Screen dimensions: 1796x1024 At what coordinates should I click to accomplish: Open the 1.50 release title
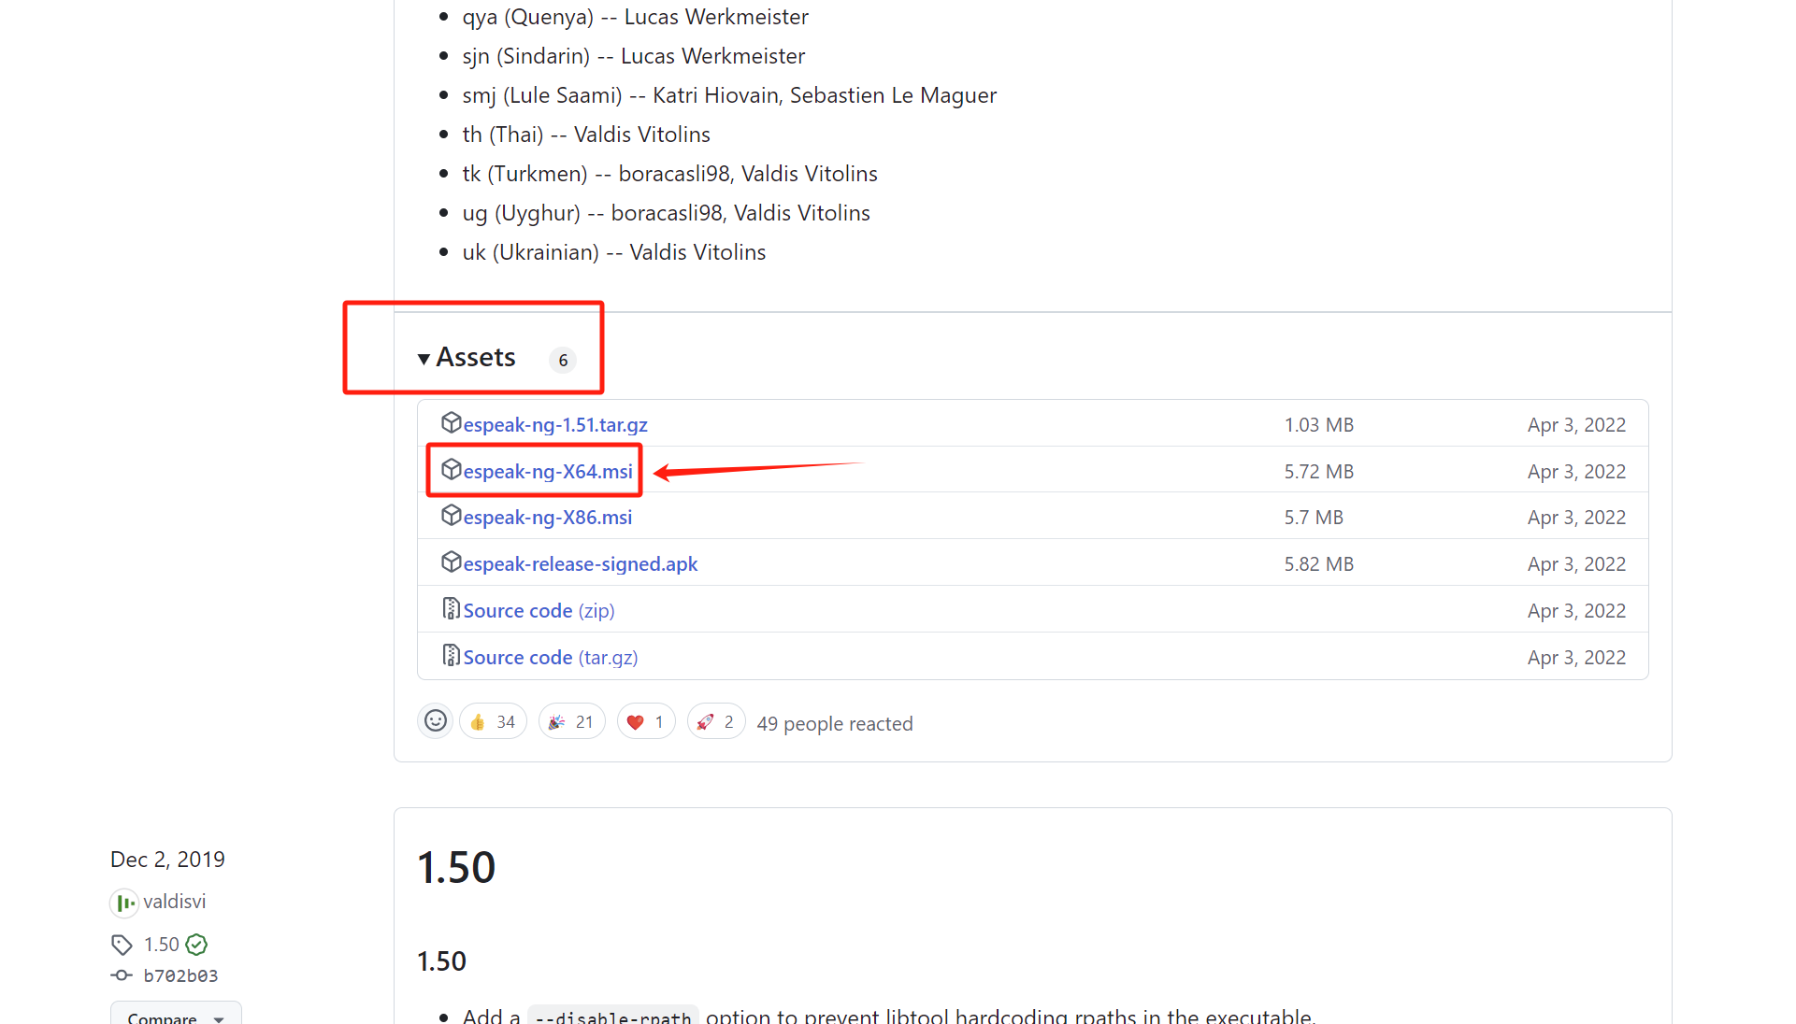pos(456,867)
